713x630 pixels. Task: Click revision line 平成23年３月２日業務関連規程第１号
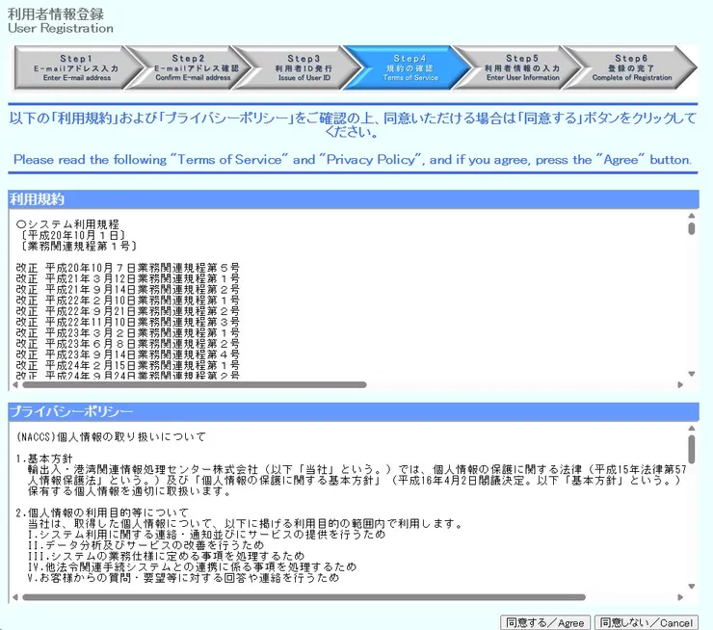tap(143, 332)
